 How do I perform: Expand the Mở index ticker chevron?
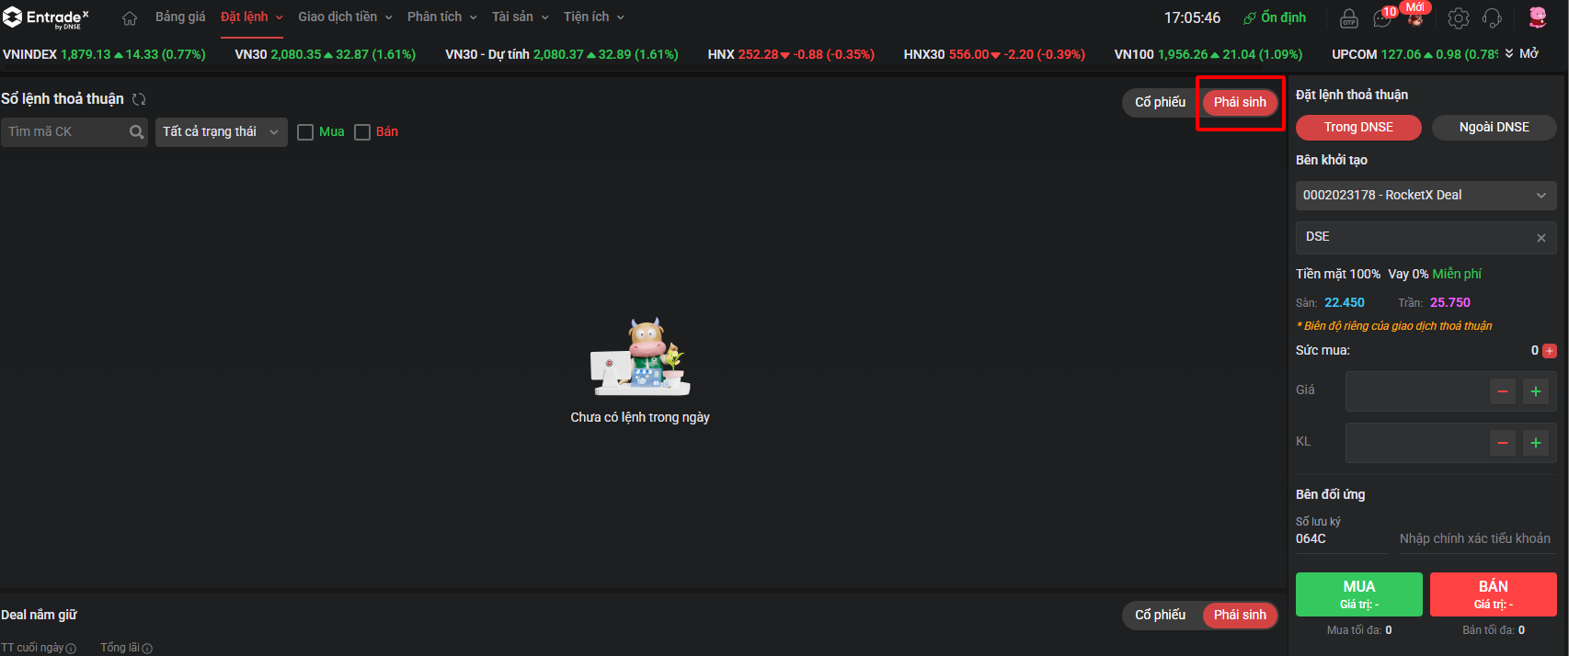point(1509,54)
